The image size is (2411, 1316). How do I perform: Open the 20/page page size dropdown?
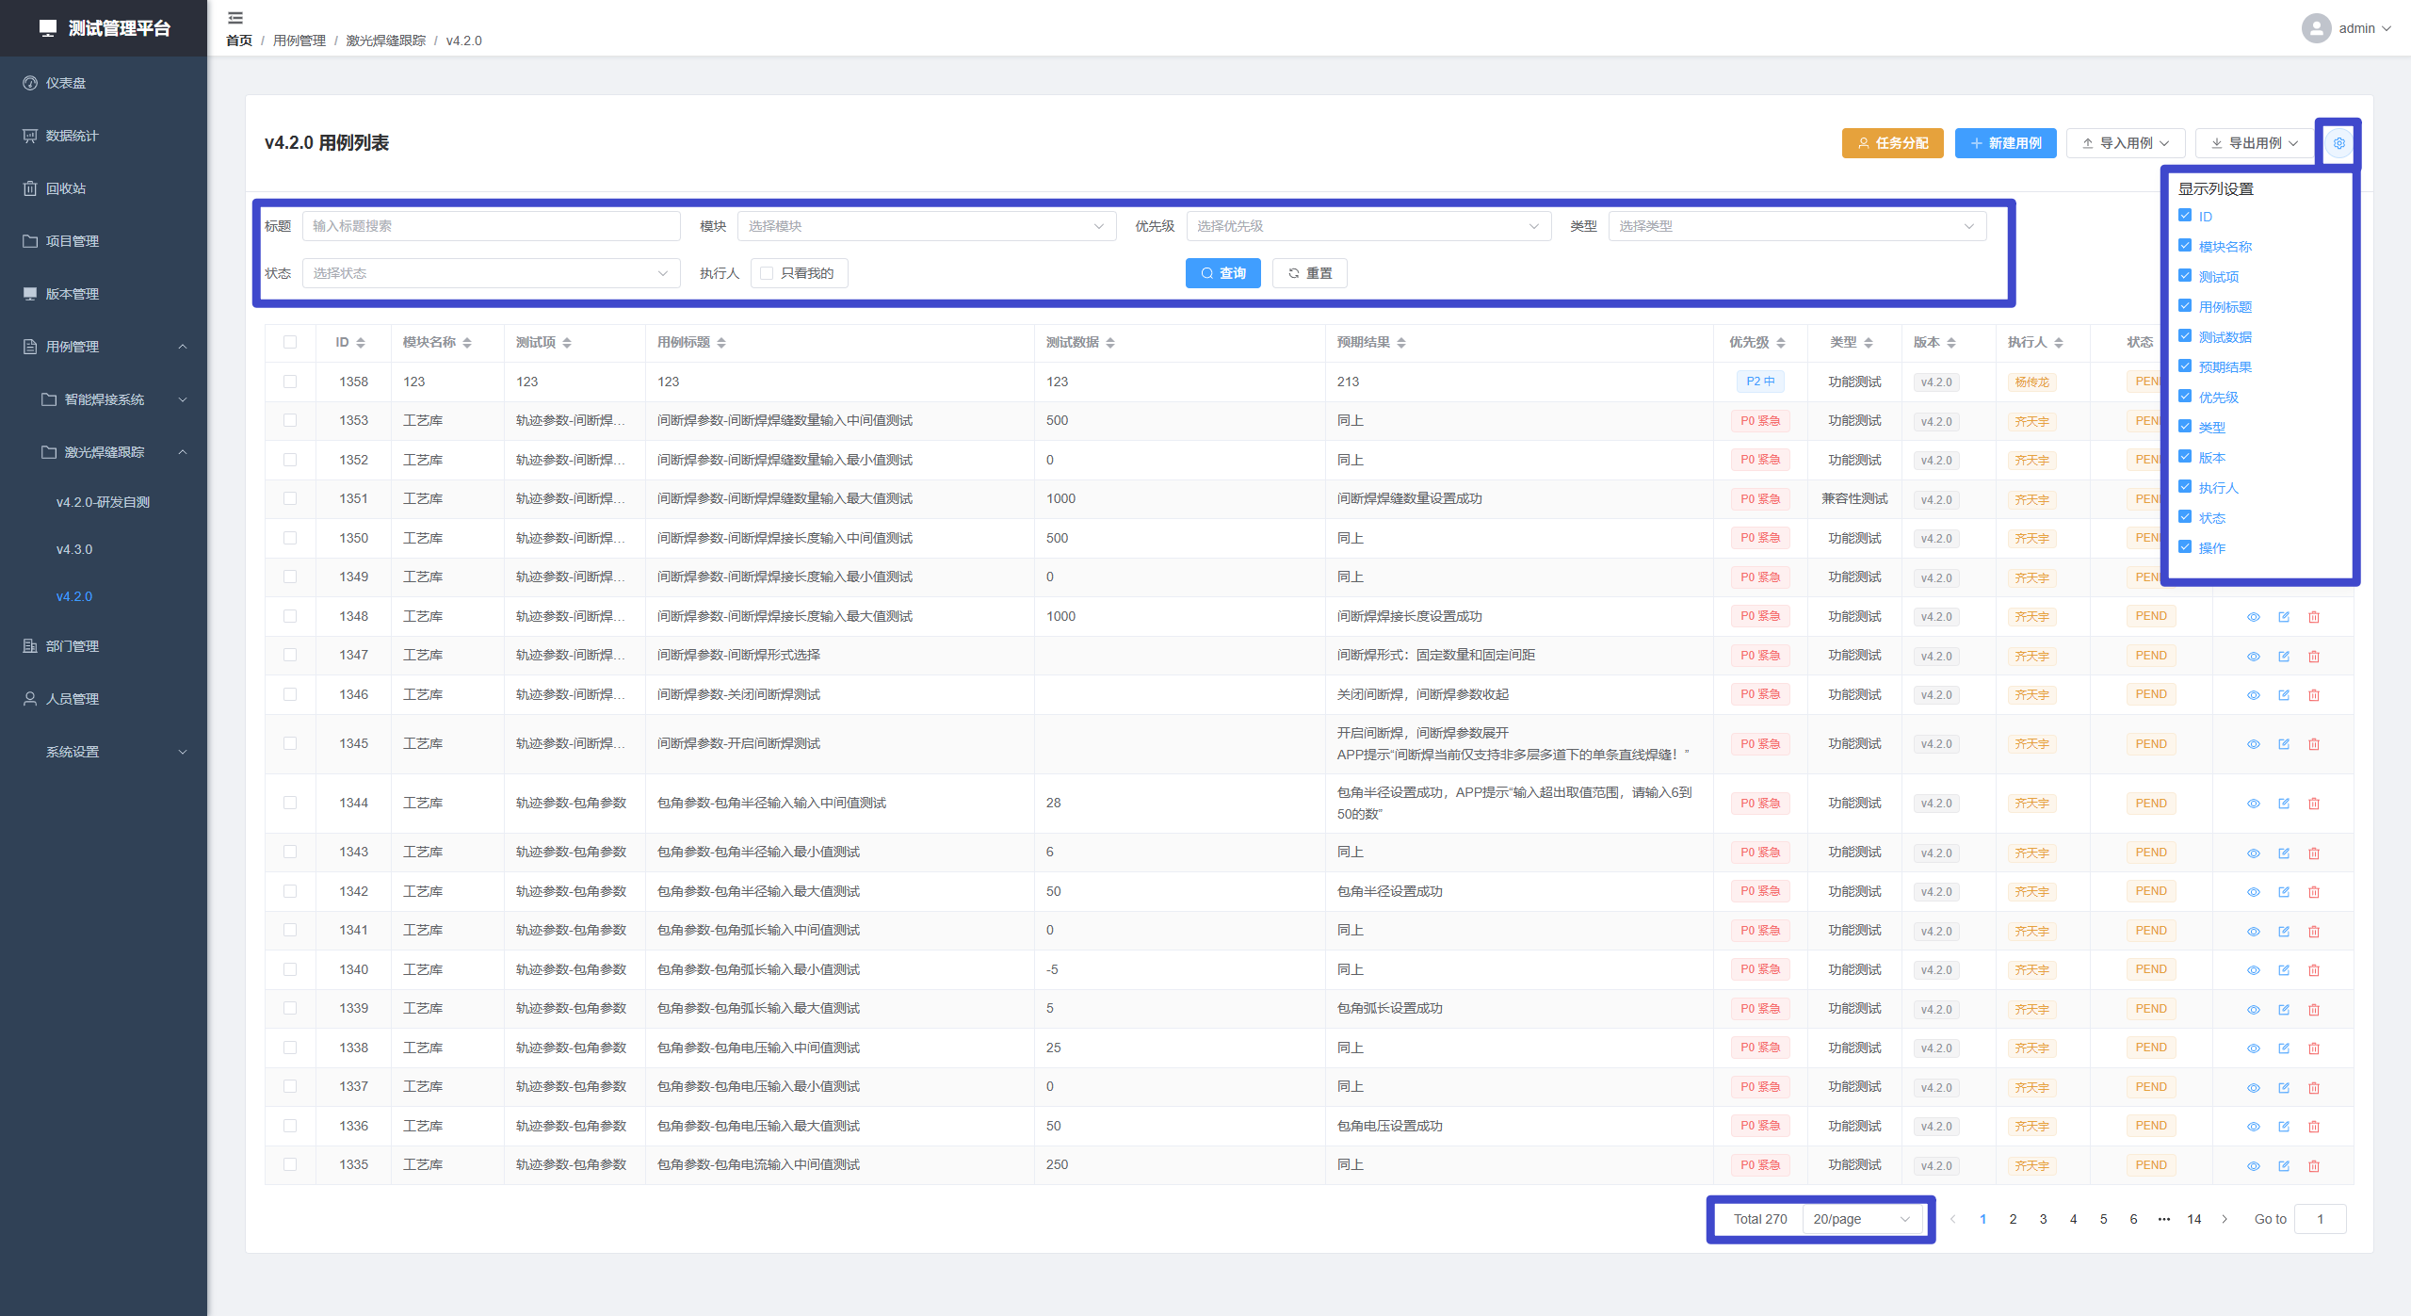click(1861, 1219)
